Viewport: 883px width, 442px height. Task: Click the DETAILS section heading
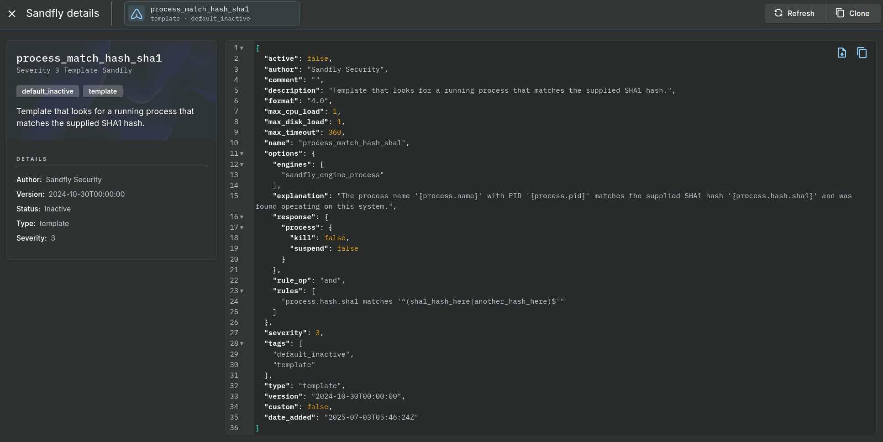32,159
